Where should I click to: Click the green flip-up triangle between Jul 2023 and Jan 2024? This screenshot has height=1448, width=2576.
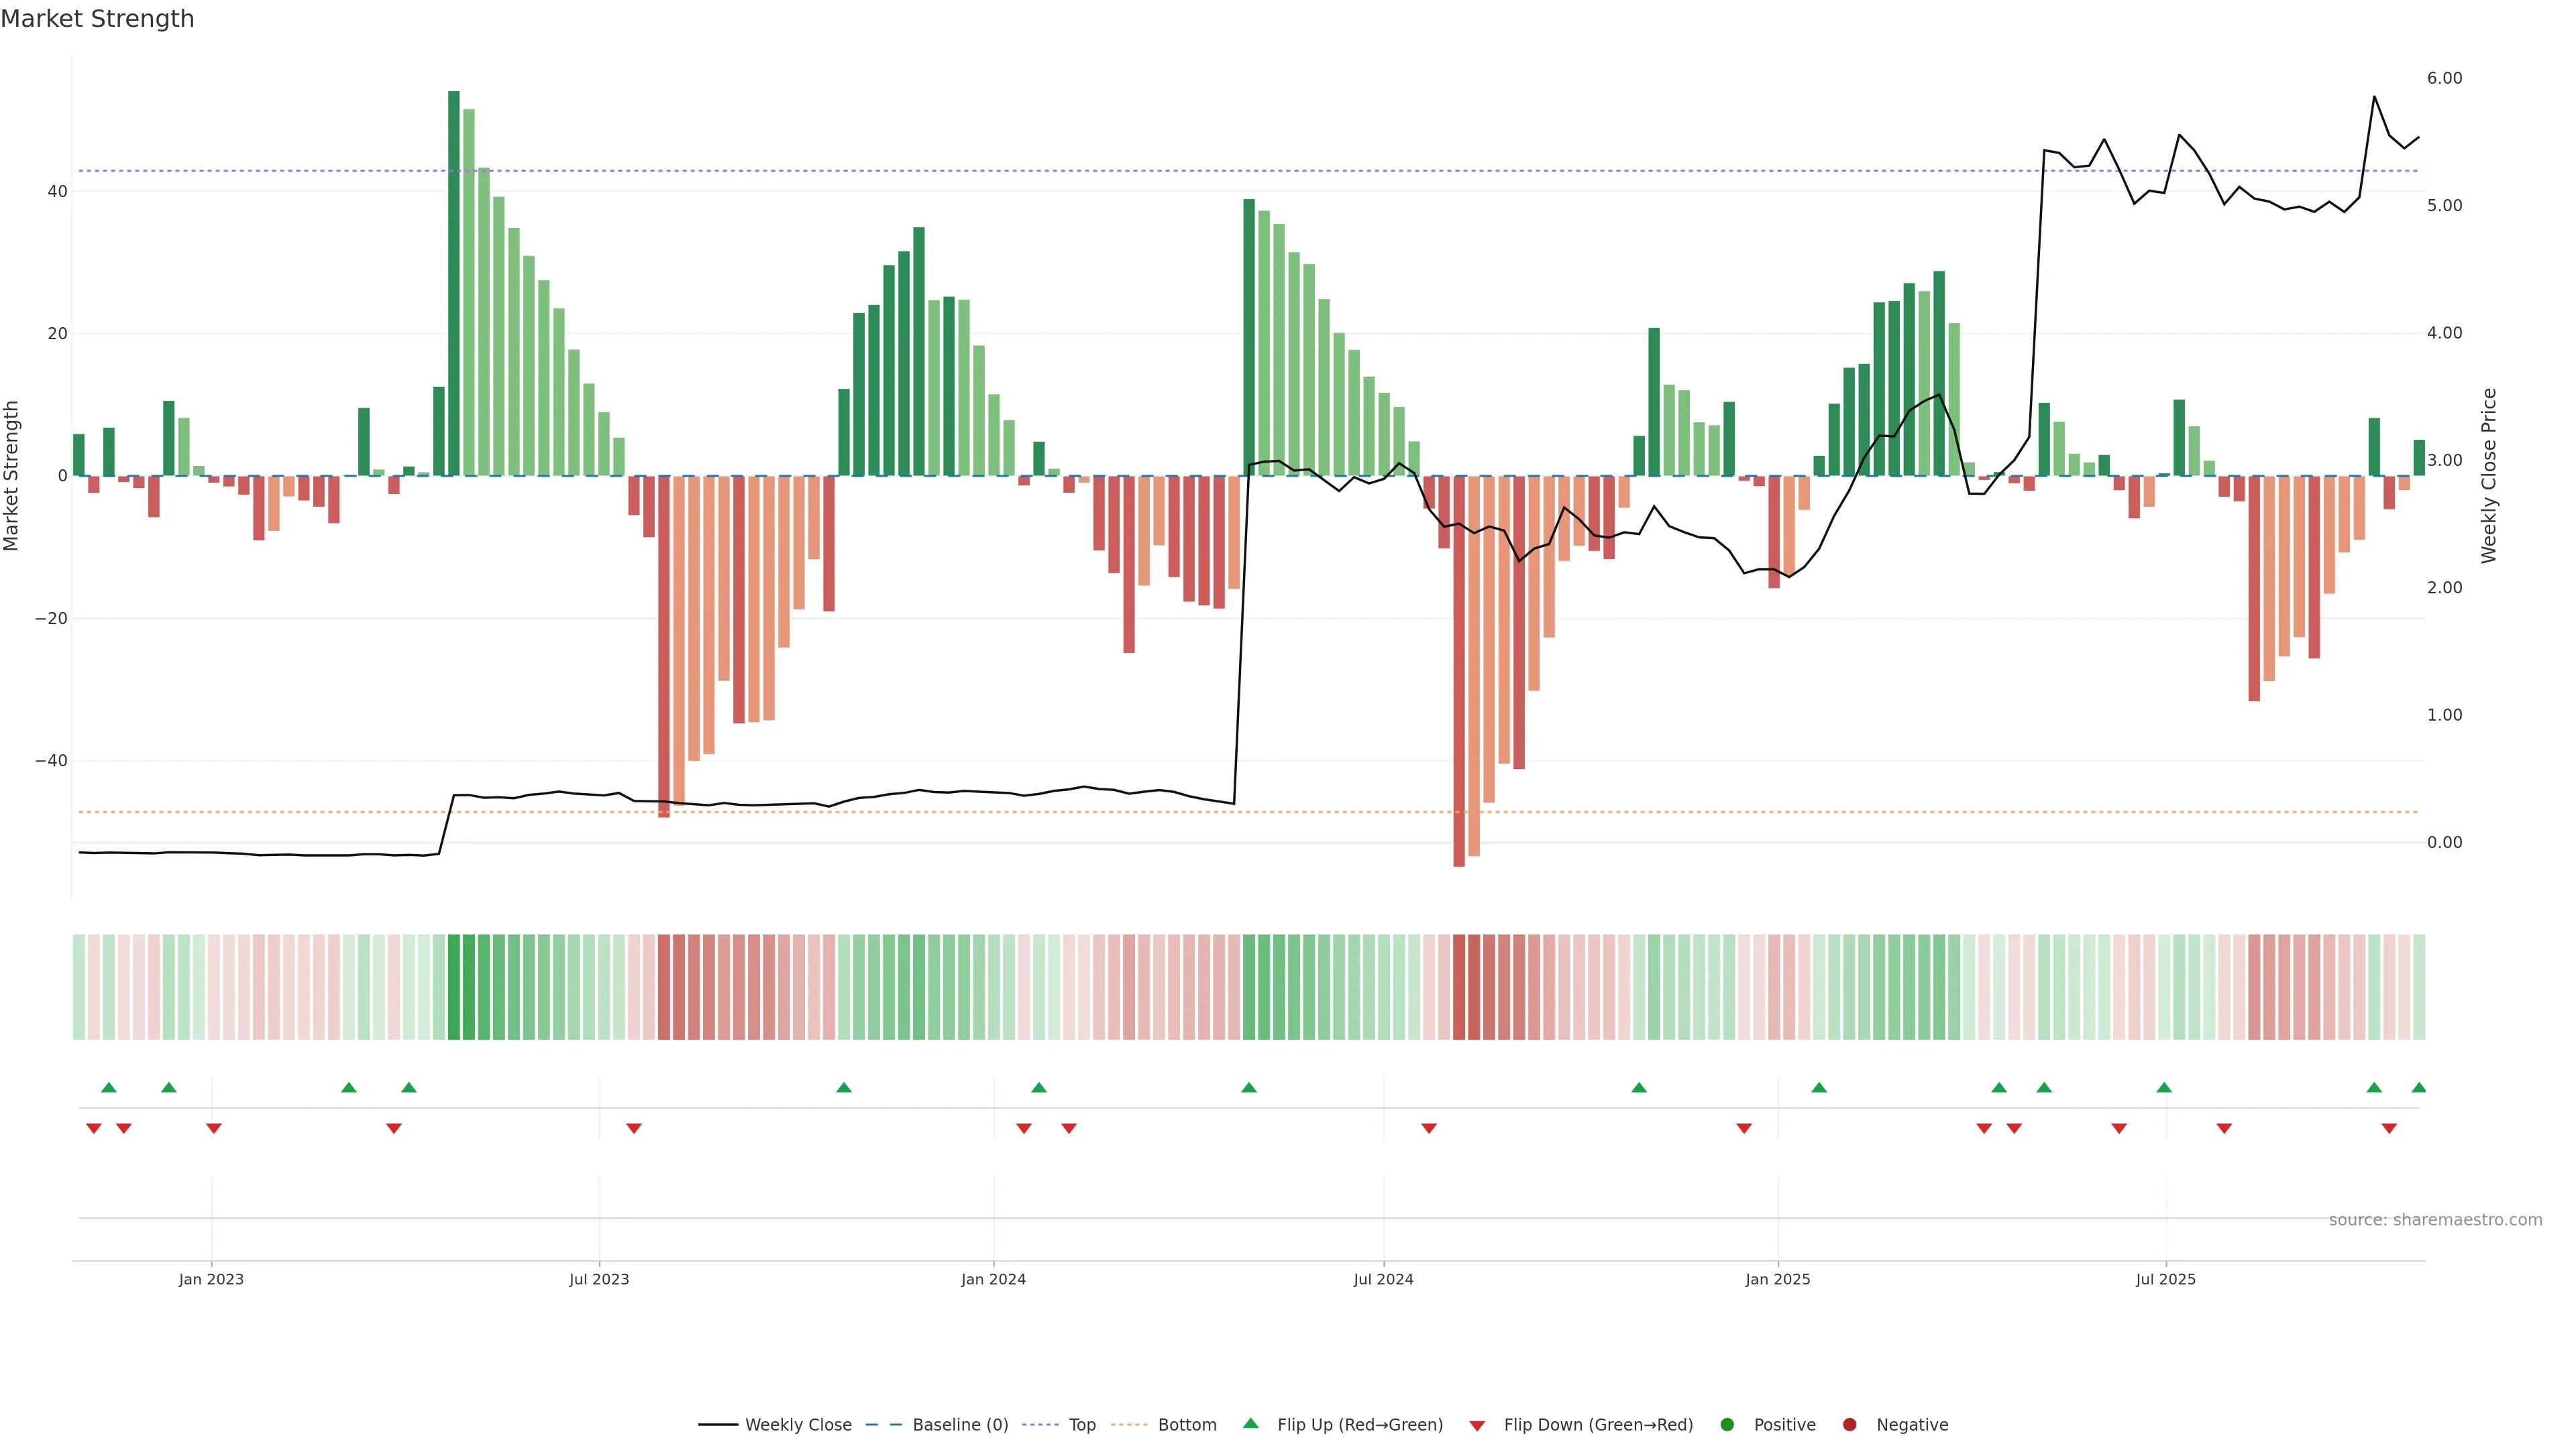click(x=843, y=1087)
